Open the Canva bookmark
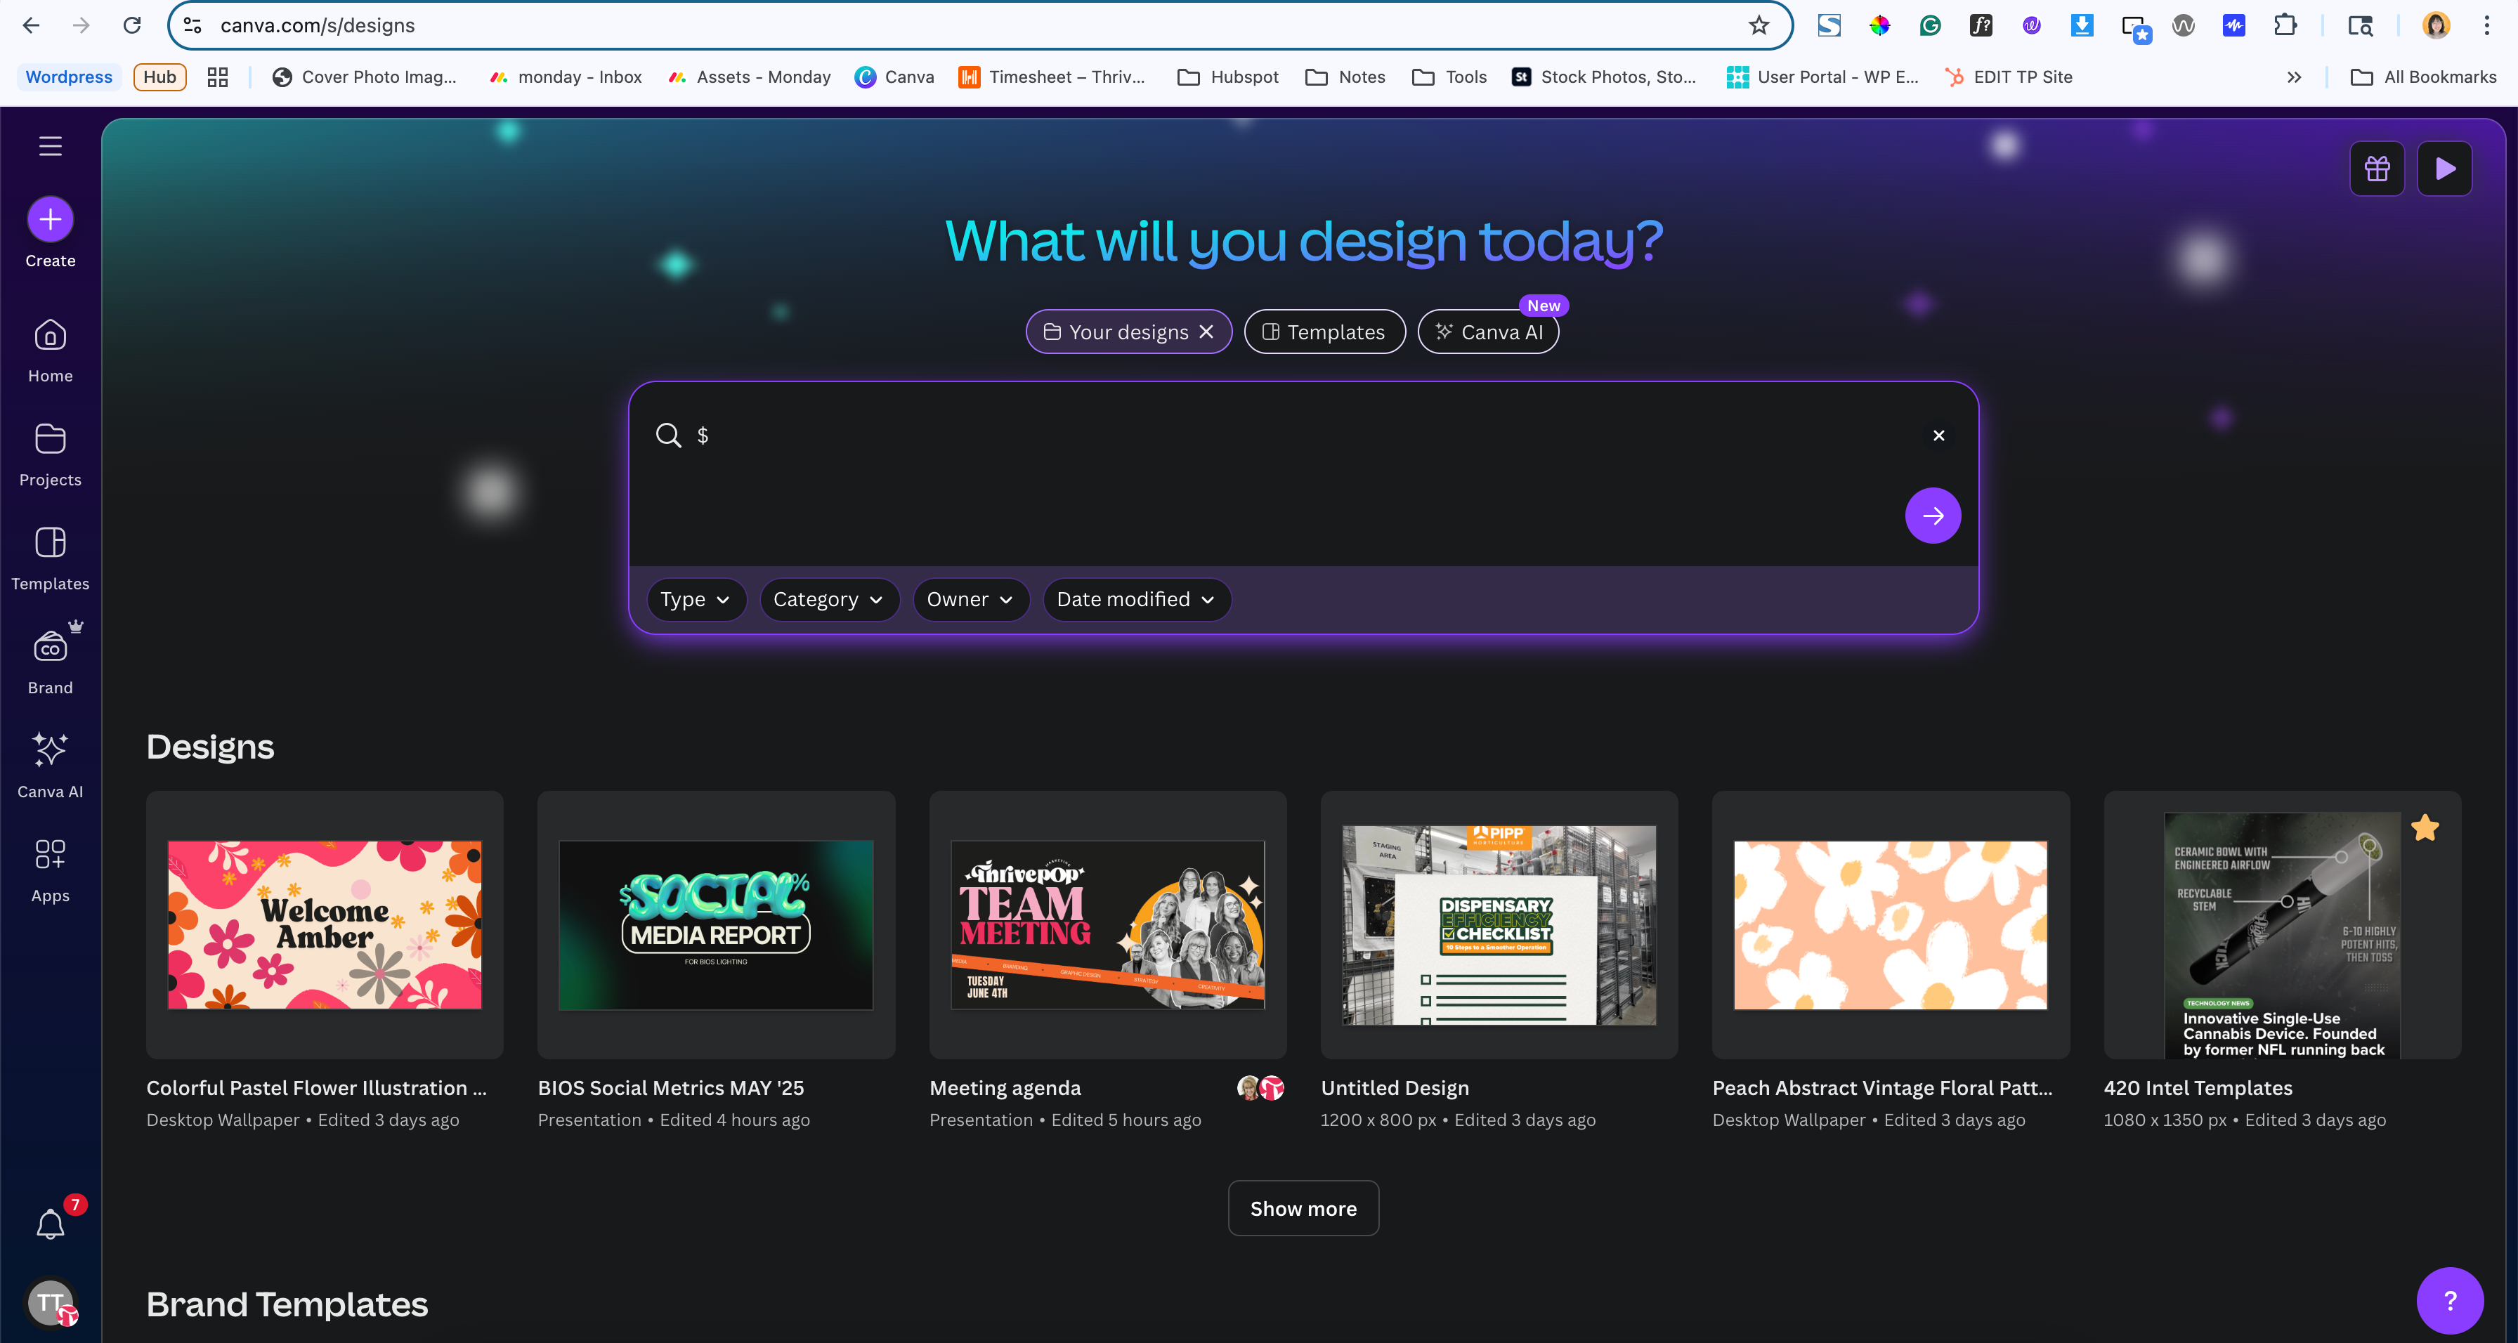Screen dimensions: 2518x1343 coord(894,77)
